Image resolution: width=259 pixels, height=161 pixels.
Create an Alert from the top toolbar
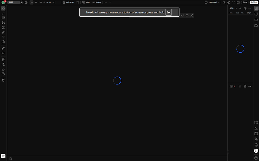click(86, 2)
